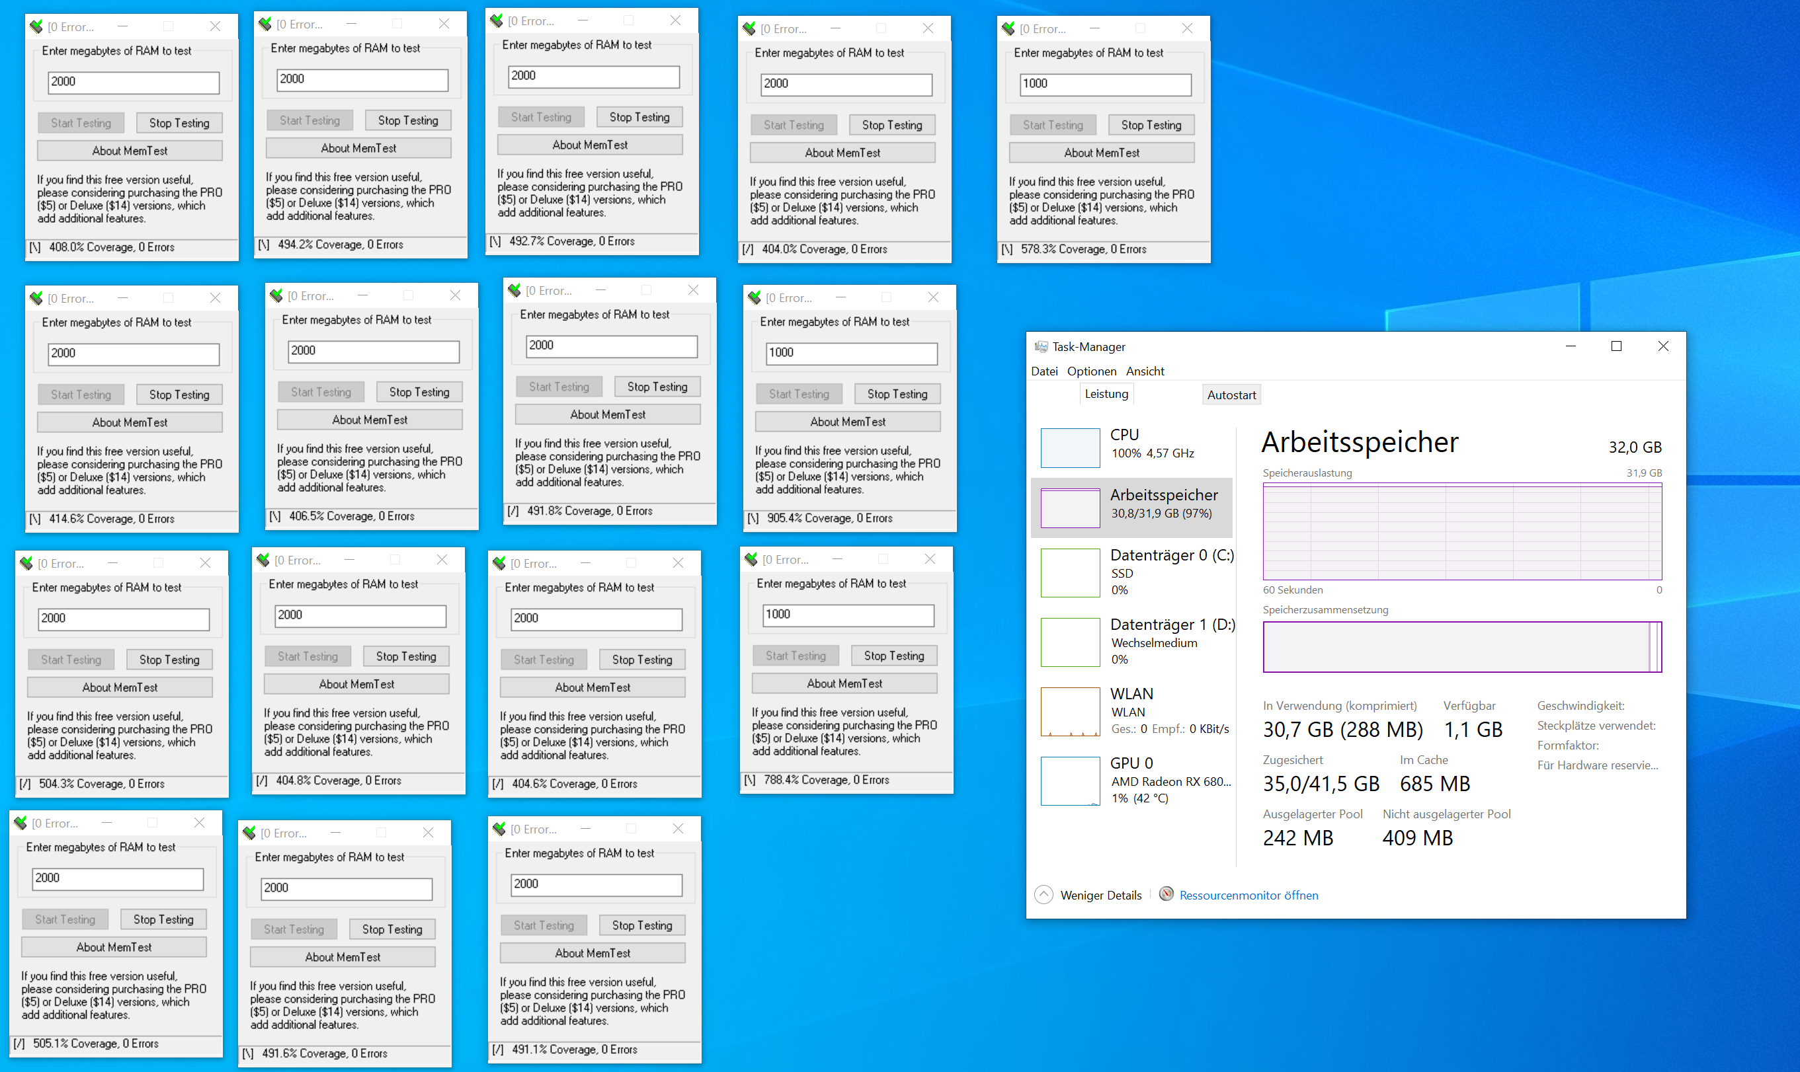Open the Ansicht menu
This screenshot has width=1800, height=1072.
tap(1145, 371)
